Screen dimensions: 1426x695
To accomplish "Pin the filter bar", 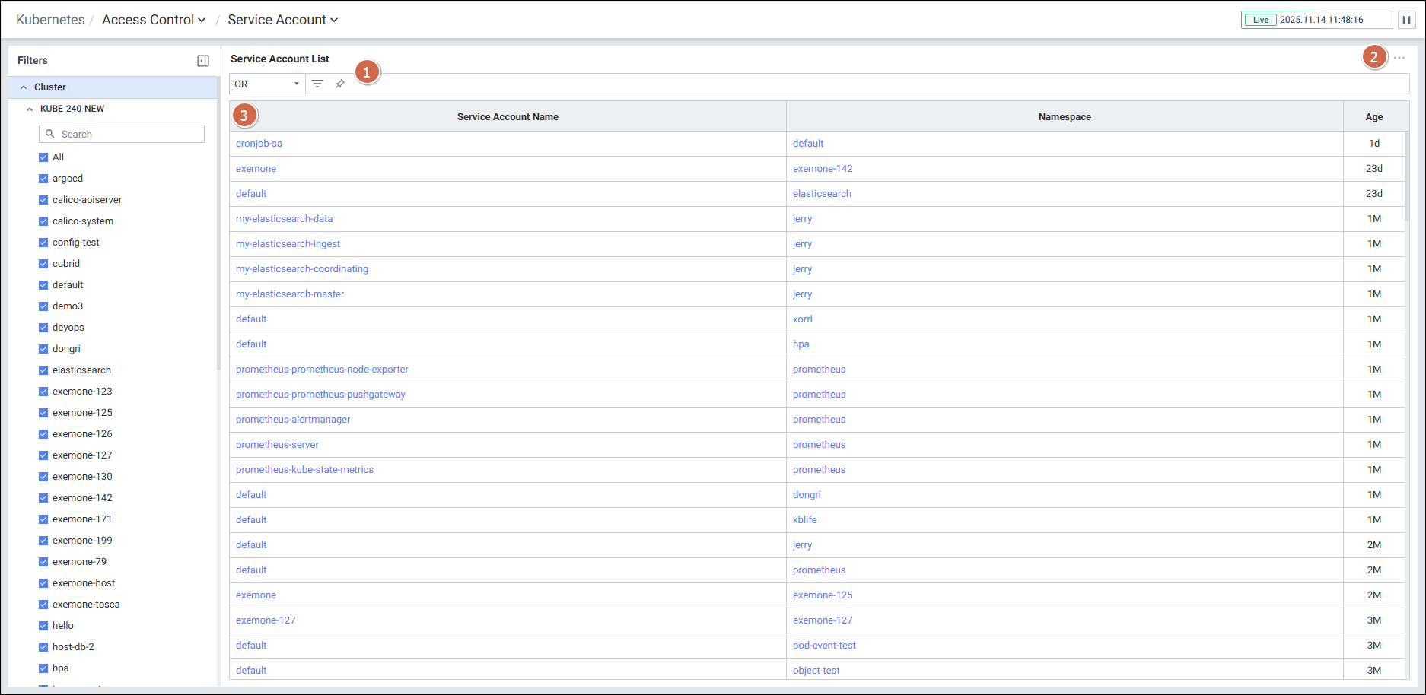I will pos(340,84).
